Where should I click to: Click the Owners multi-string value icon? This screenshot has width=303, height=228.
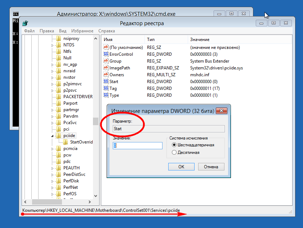click(x=106, y=74)
